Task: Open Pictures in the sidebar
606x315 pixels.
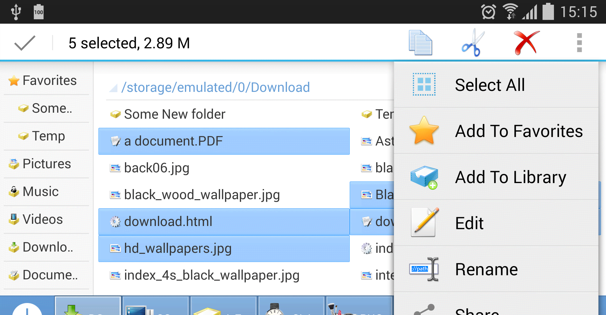Action: [46, 164]
